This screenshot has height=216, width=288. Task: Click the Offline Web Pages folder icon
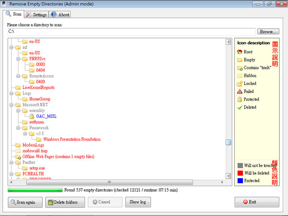pos(18,156)
